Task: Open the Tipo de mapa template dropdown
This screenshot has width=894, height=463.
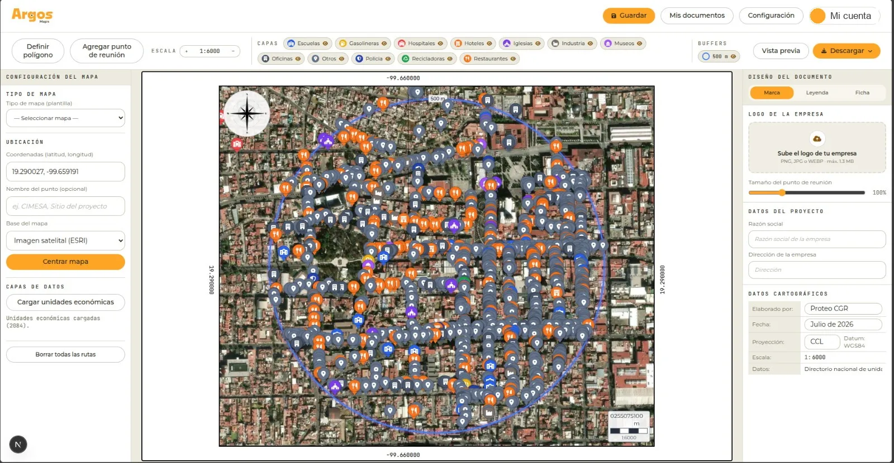Action: click(65, 118)
